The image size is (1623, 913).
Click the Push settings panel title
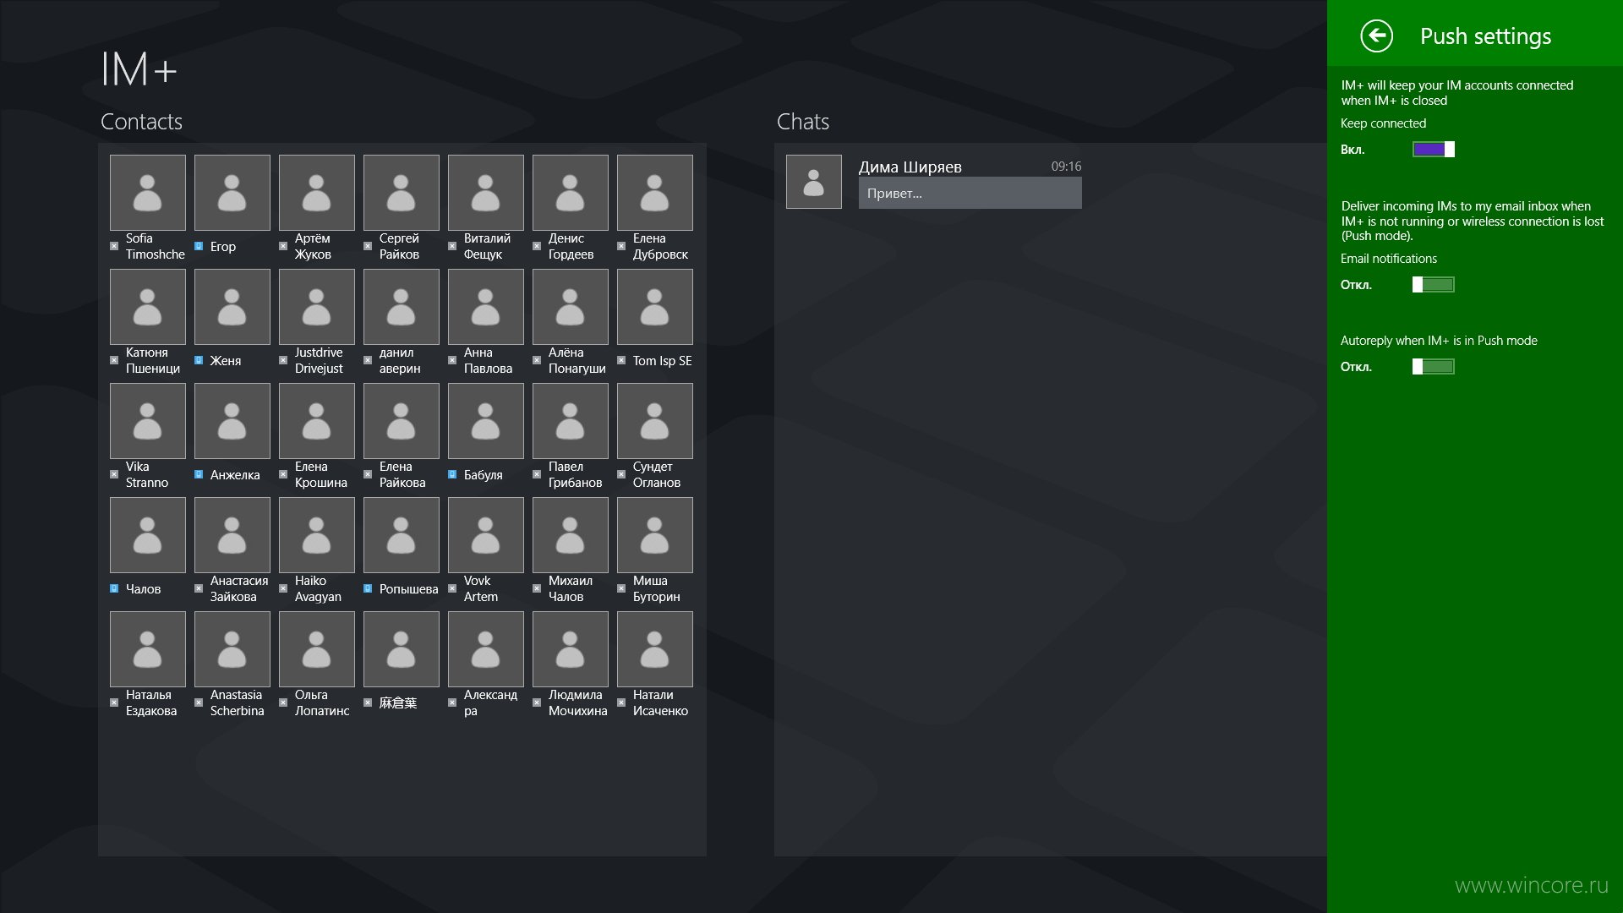(1485, 36)
